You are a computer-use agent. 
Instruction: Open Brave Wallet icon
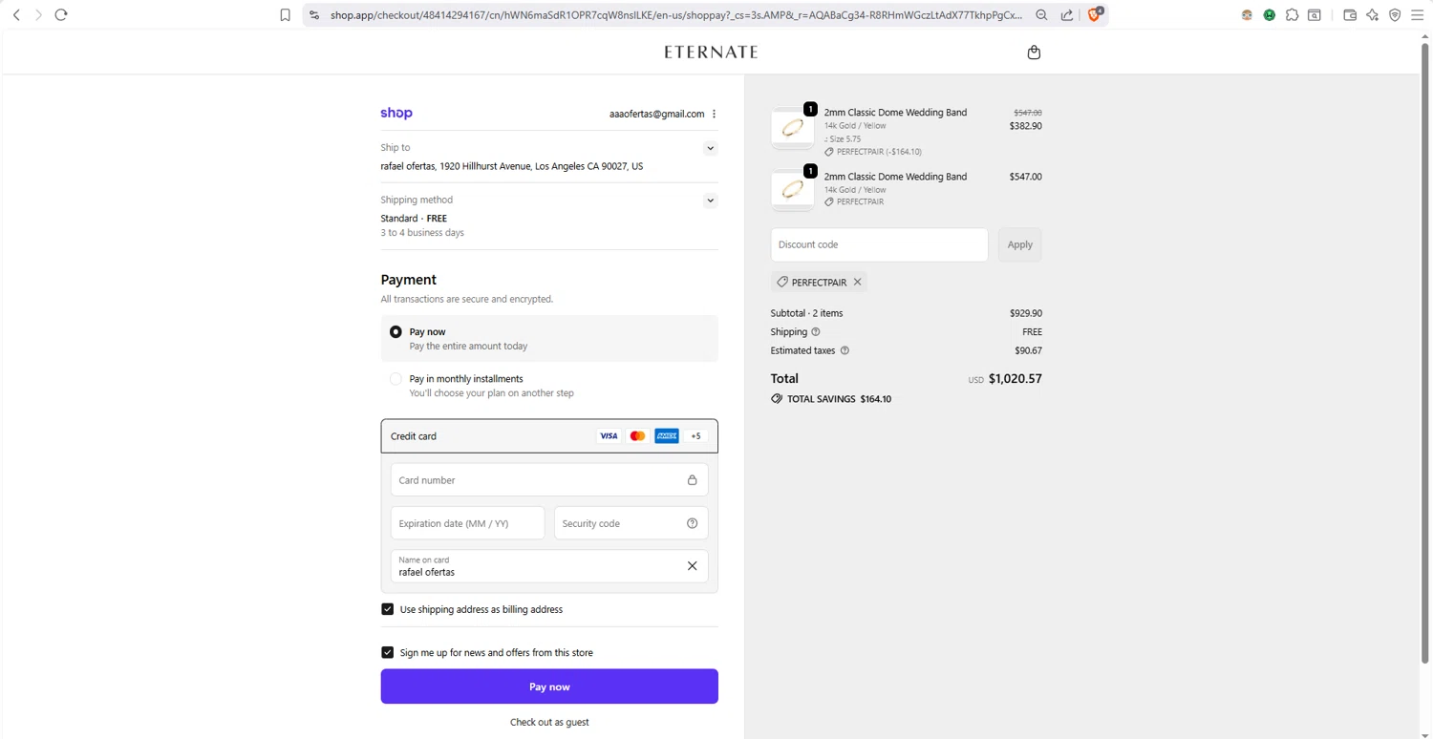pyautogui.click(x=1350, y=15)
